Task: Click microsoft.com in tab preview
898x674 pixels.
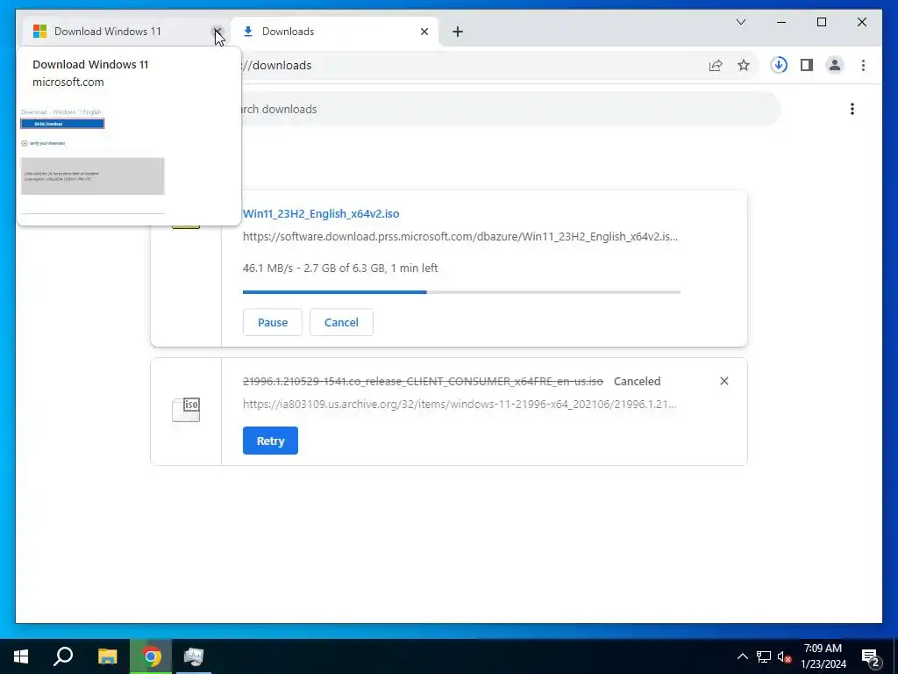Action: click(68, 82)
